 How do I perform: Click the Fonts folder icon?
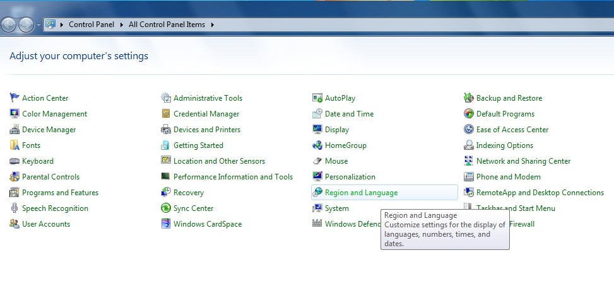15,145
